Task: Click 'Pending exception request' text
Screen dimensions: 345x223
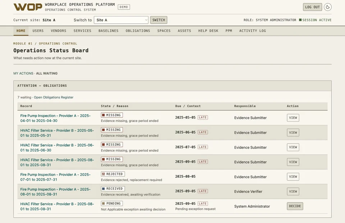Action: tap(195, 209)
